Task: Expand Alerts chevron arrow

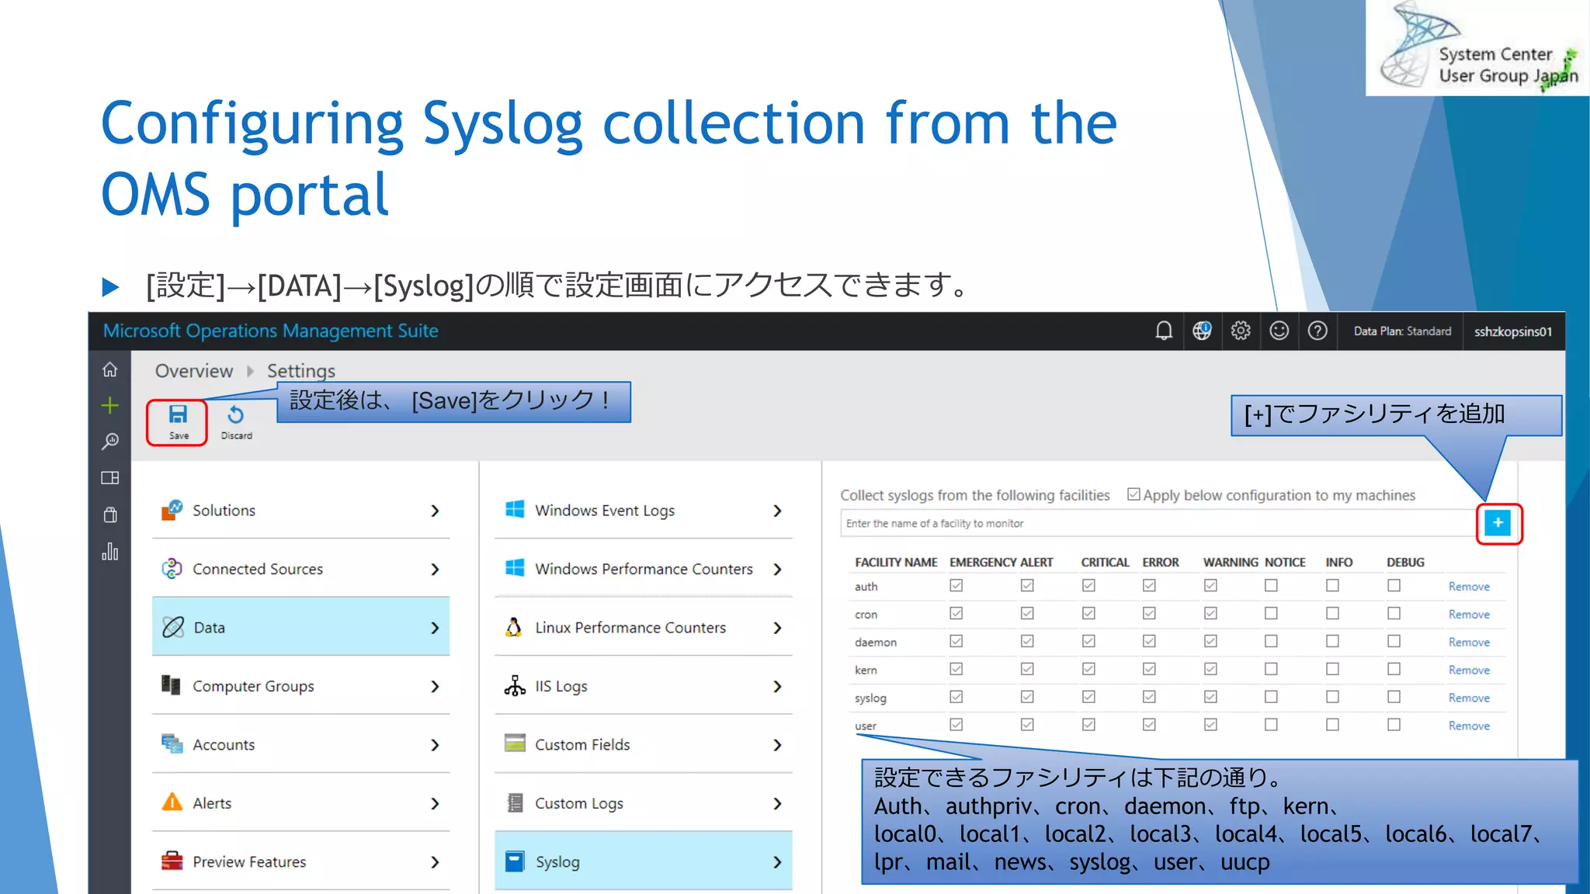Action: tap(435, 803)
